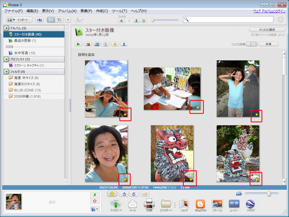This screenshot has width=289, height=217.
Task: Rotate photo counter-clockwise
Action: coord(124,194)
